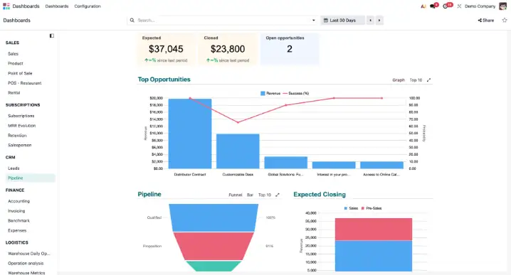Collapse the sidebar panel toggle icon

tap(52, 36)
